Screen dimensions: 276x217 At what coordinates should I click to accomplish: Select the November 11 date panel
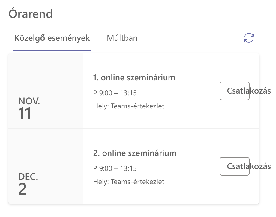pos(46,91)
